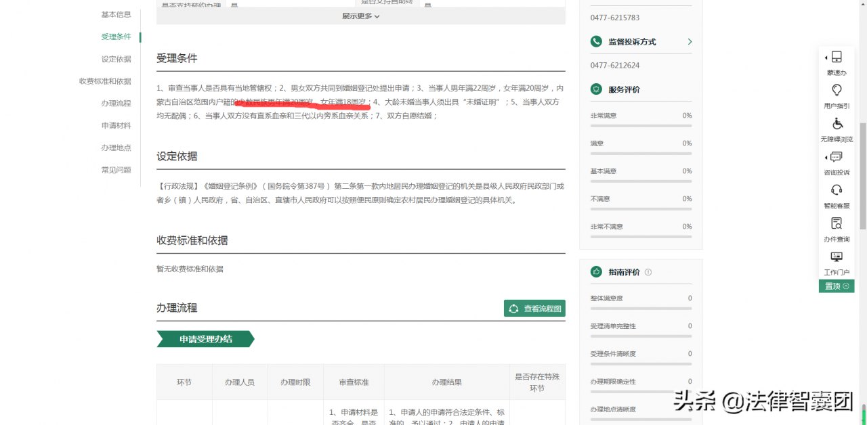This screenshot has height=425, width=867.
Task: Open the 监督投诉方式 chevron arrow
Action: point(690,41)
